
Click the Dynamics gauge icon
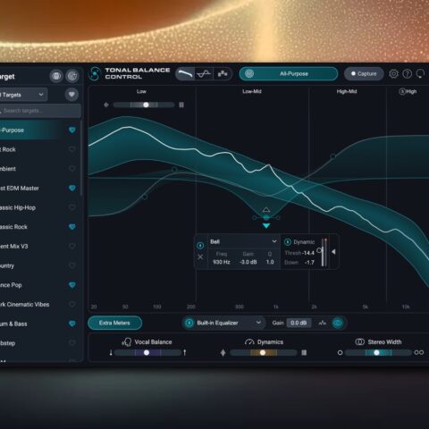[249, 341]
